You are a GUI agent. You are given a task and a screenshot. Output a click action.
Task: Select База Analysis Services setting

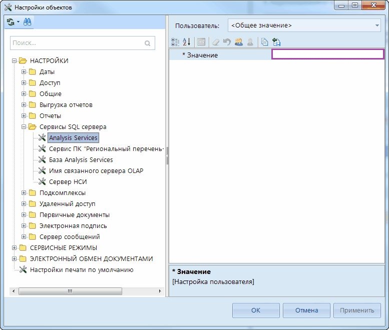[x=81, y=160]
